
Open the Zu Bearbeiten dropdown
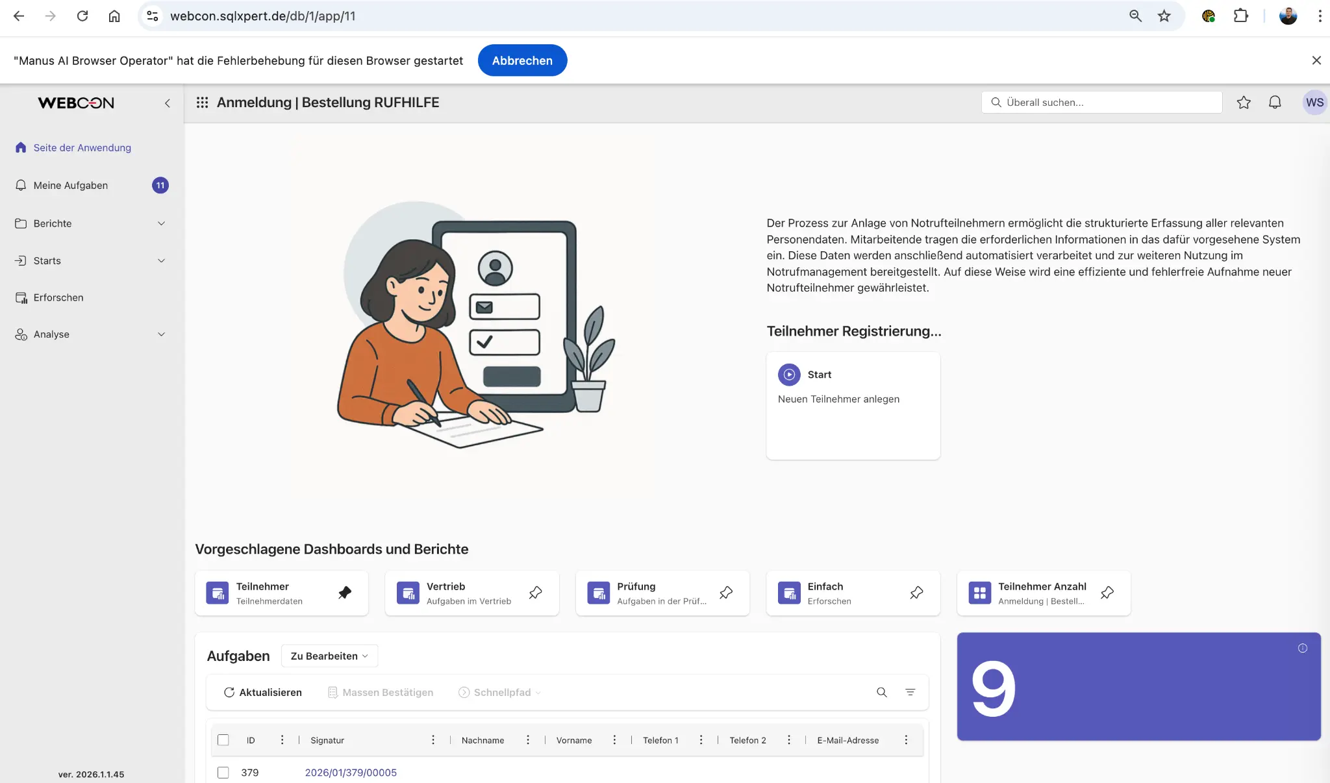click(x=329, y=656)
